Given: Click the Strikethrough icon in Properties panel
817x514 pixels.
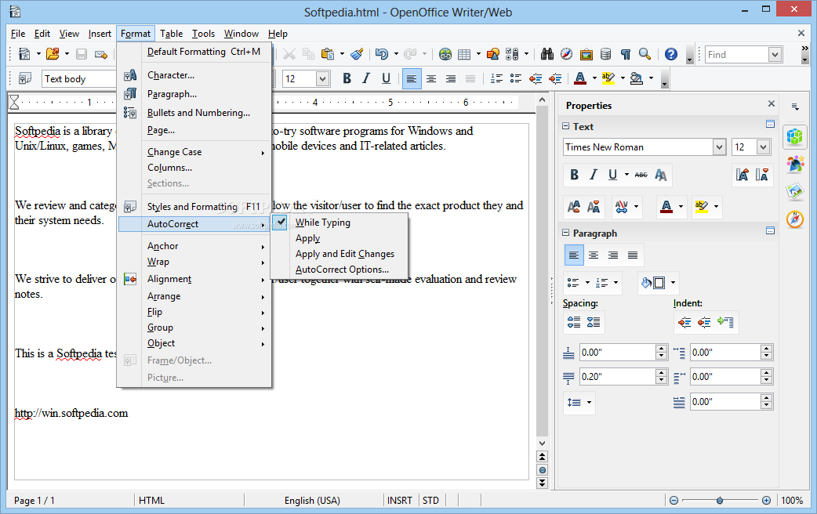Looking at the screenshot, I should point(641,175).
